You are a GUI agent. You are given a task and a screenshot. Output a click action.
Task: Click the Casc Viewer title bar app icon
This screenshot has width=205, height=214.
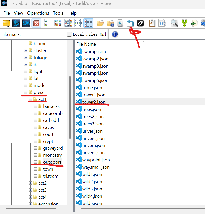(4, 3)
